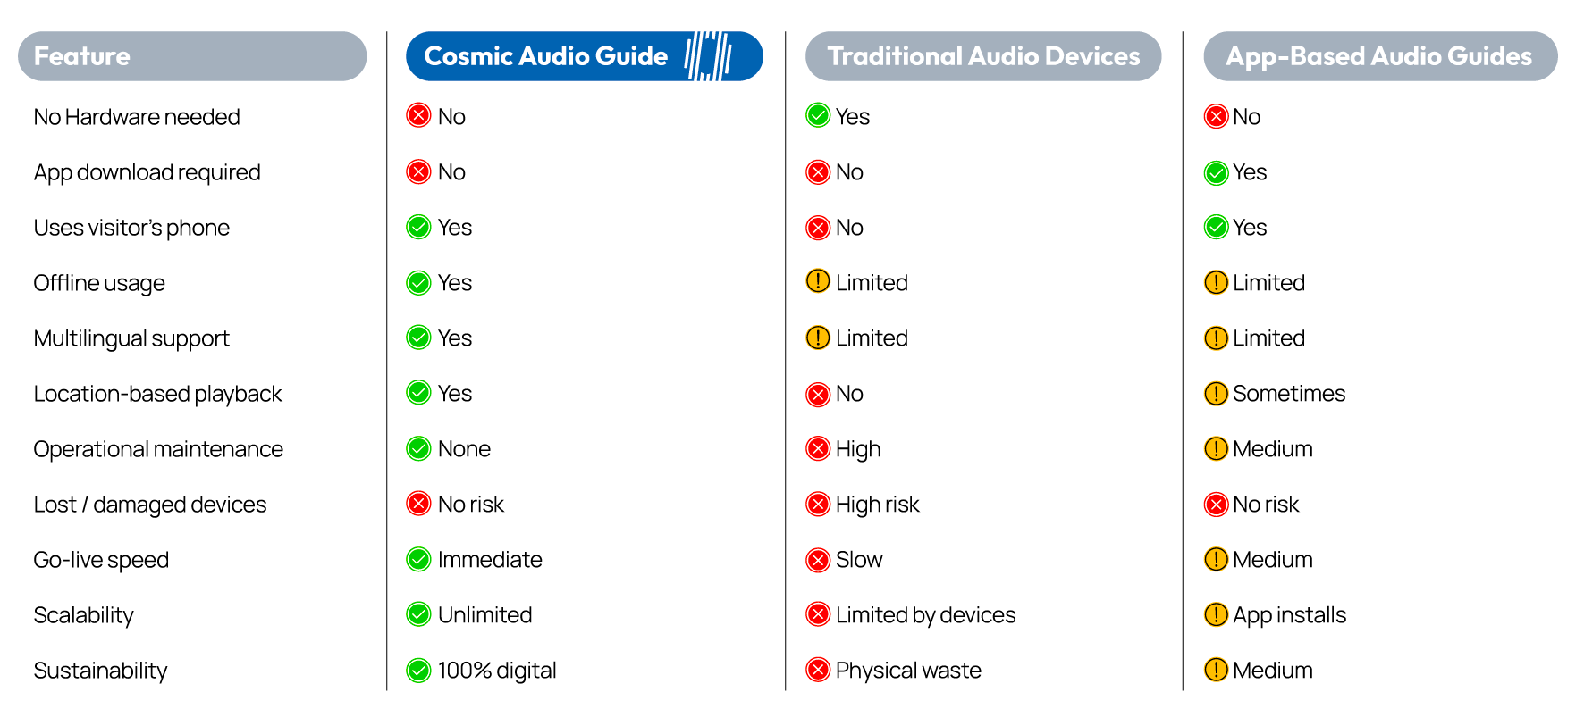Click the 'Multilingual support' feature label
The width and height of the screenshot is (1584, 709).
(131, 338)
